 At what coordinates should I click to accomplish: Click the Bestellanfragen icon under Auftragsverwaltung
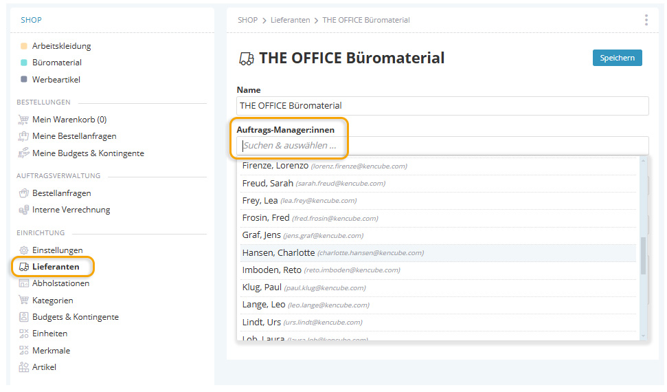[x=24, y=193]
